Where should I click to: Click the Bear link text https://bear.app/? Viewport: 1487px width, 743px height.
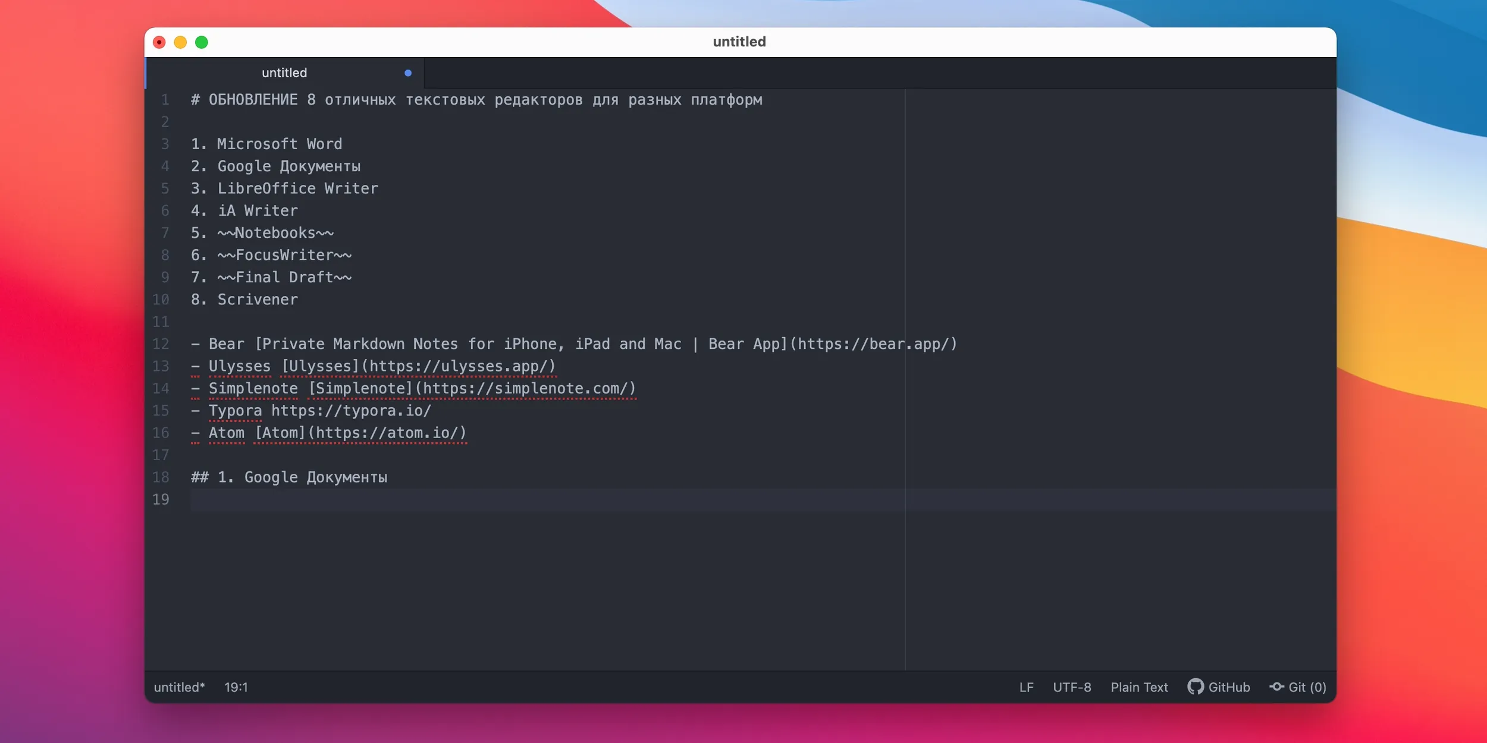pyautogui.click(x=873, y=344)
